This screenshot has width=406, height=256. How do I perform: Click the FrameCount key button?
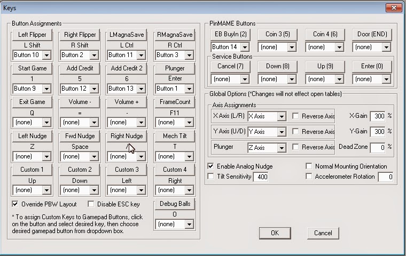pos(175,102)
